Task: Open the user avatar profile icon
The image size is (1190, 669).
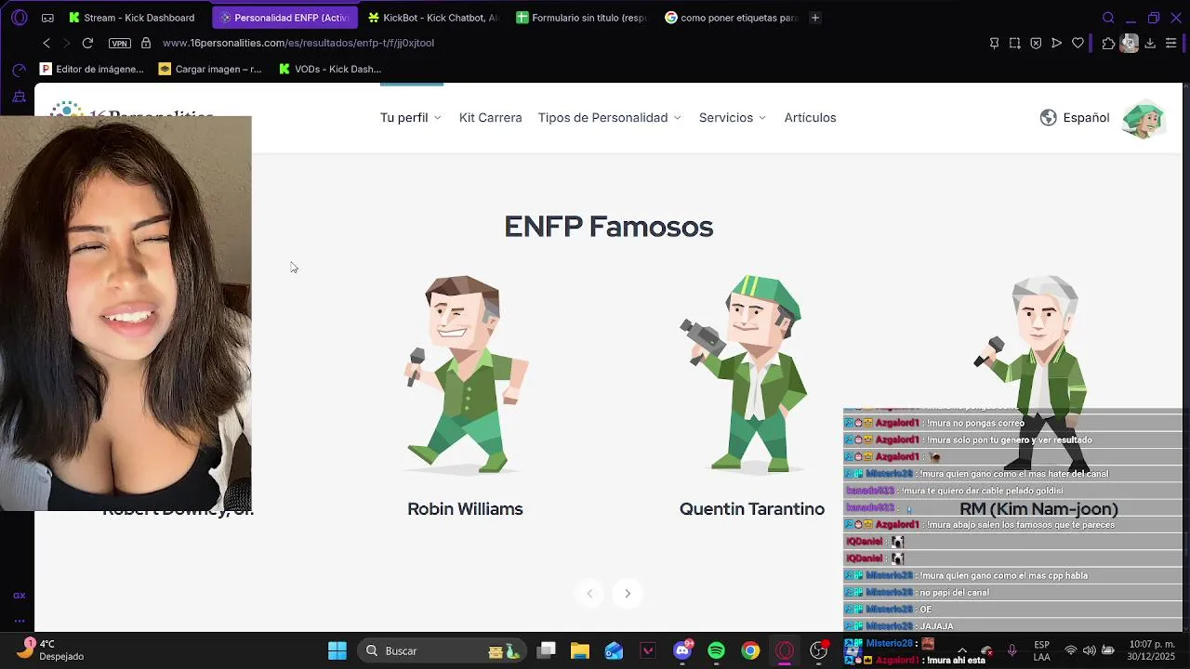Action: (1144, 118)
